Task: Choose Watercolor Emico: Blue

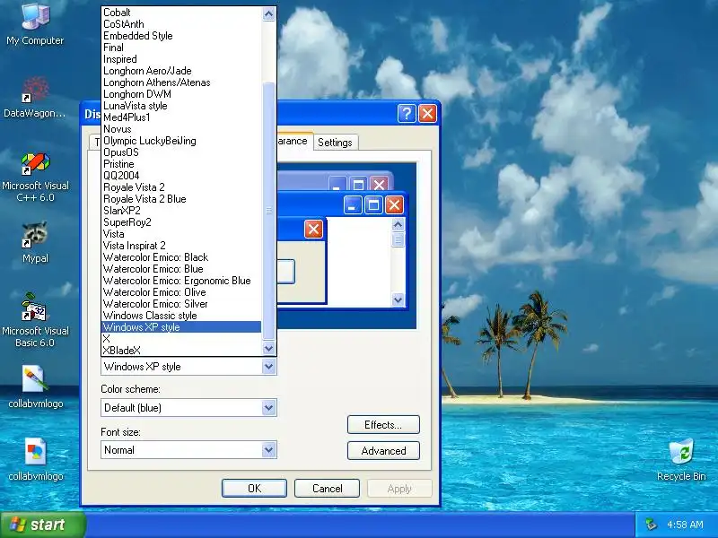Action: point(181,269)
